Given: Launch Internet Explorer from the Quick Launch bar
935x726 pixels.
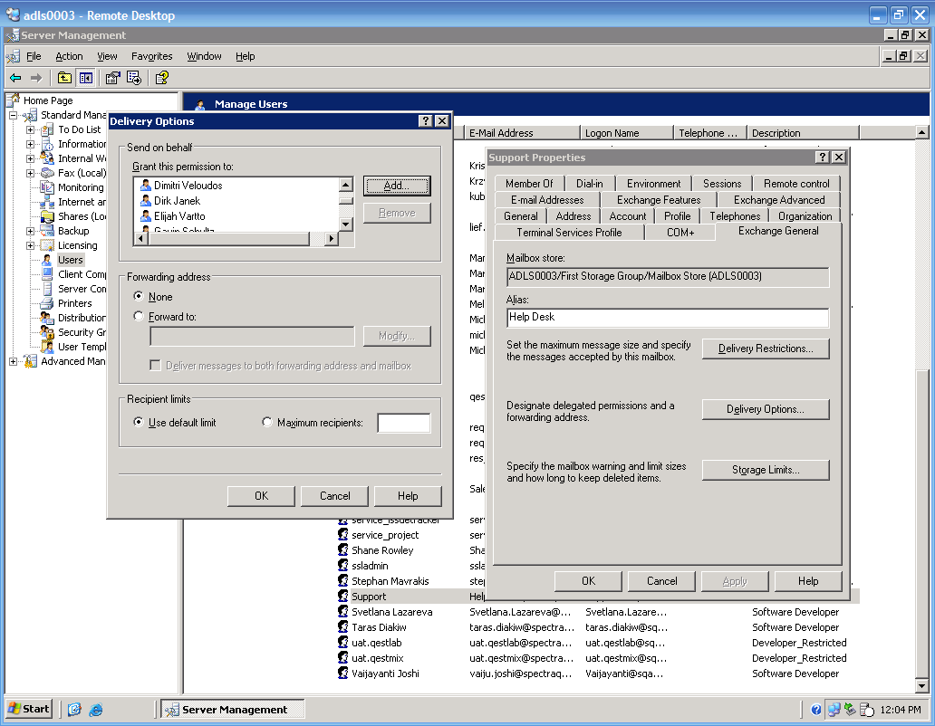Looking at the screenshot, I should click(96, 710).
